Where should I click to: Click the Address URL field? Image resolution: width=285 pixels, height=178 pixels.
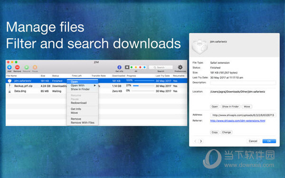tap(243, 115)
